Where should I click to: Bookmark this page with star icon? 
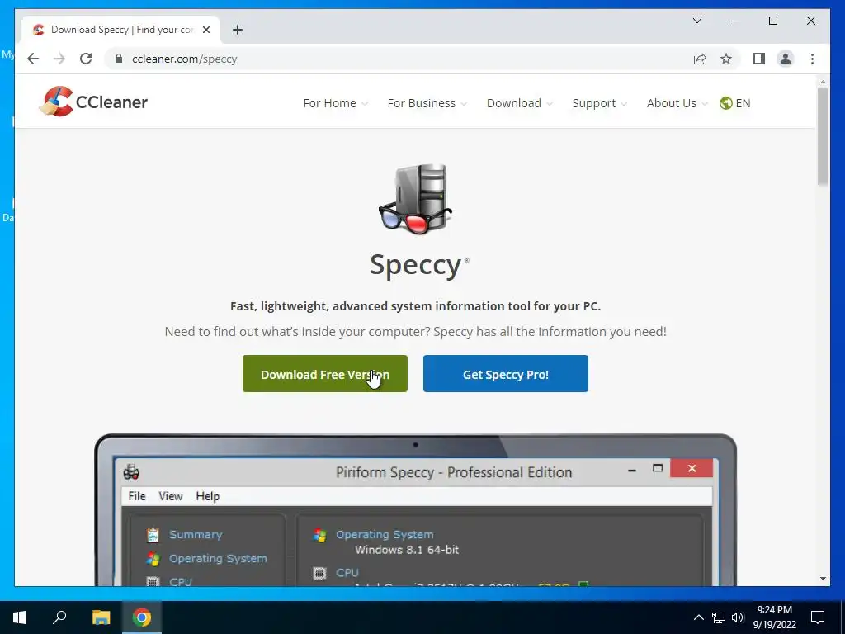tap(726, 59)
